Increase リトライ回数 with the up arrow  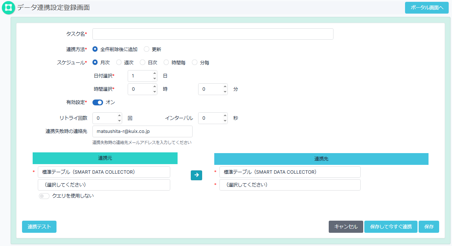[x=119, y=116]
